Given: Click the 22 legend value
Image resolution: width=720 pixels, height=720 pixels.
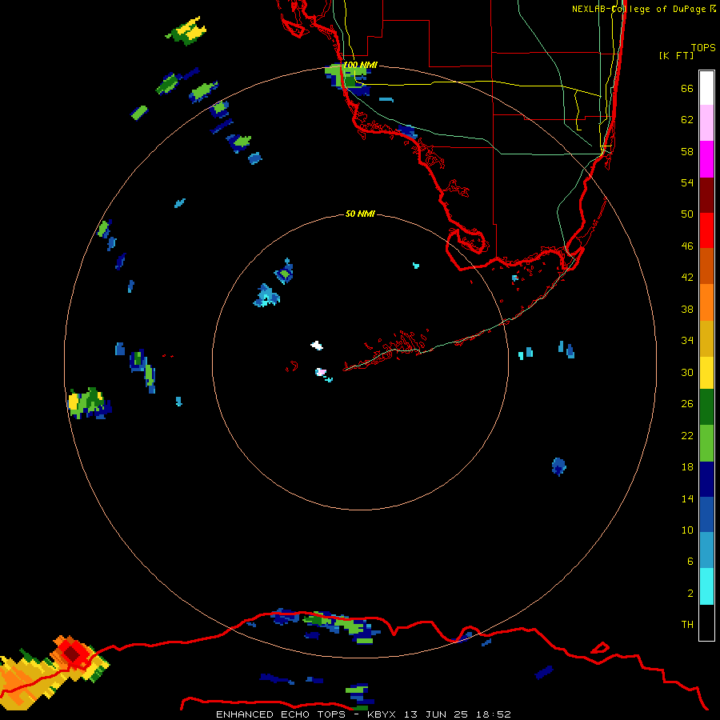Looking at the screenshot, I should [x=687, y=435].
